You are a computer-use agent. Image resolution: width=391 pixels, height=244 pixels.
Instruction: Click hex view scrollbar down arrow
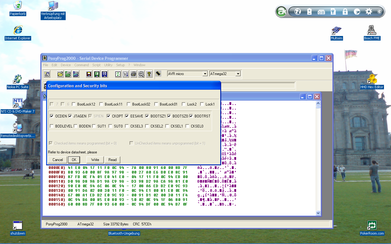coord(318,213)
